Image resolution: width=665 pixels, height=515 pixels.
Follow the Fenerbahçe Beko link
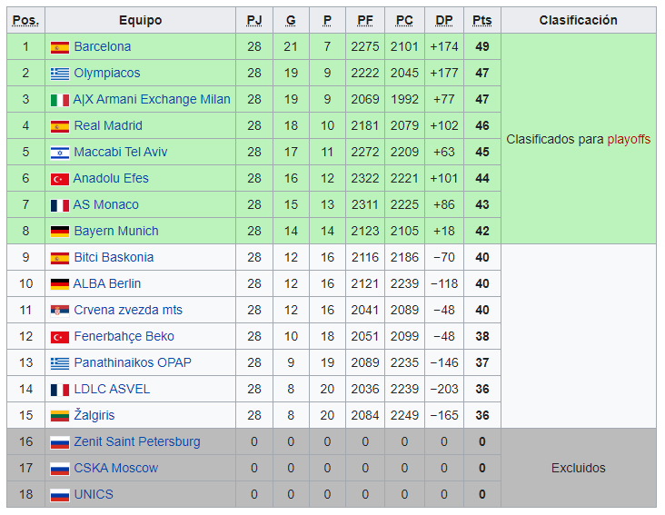(x=124, y=337)
